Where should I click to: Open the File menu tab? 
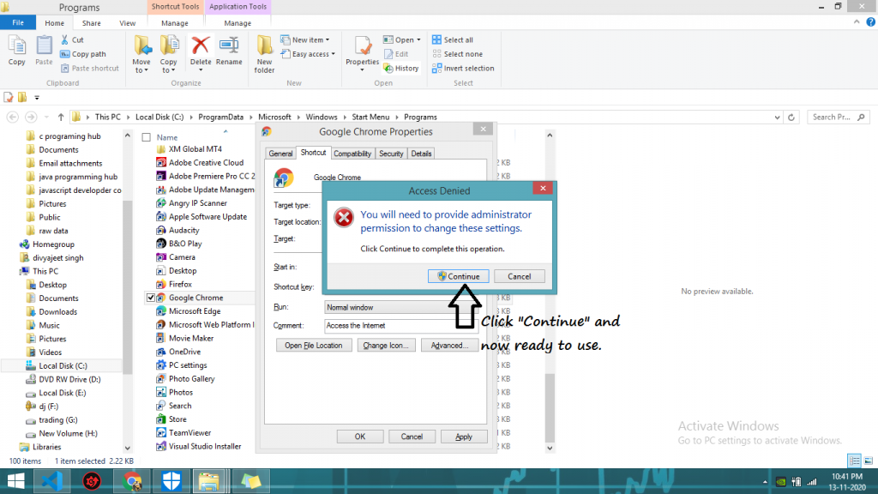click(x=18, y=22)
